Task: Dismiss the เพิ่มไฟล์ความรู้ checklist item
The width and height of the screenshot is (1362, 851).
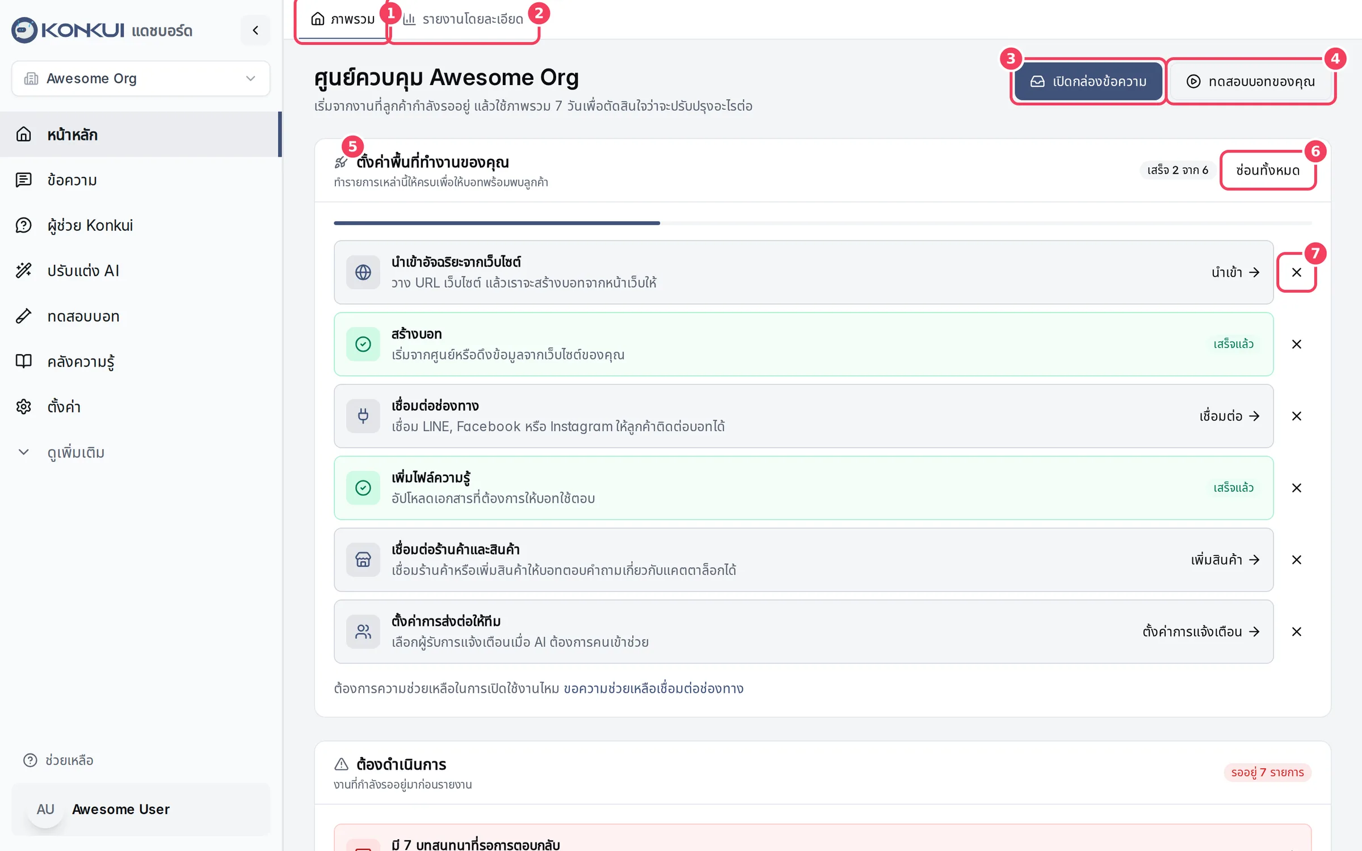Action: pos(1296,488)
